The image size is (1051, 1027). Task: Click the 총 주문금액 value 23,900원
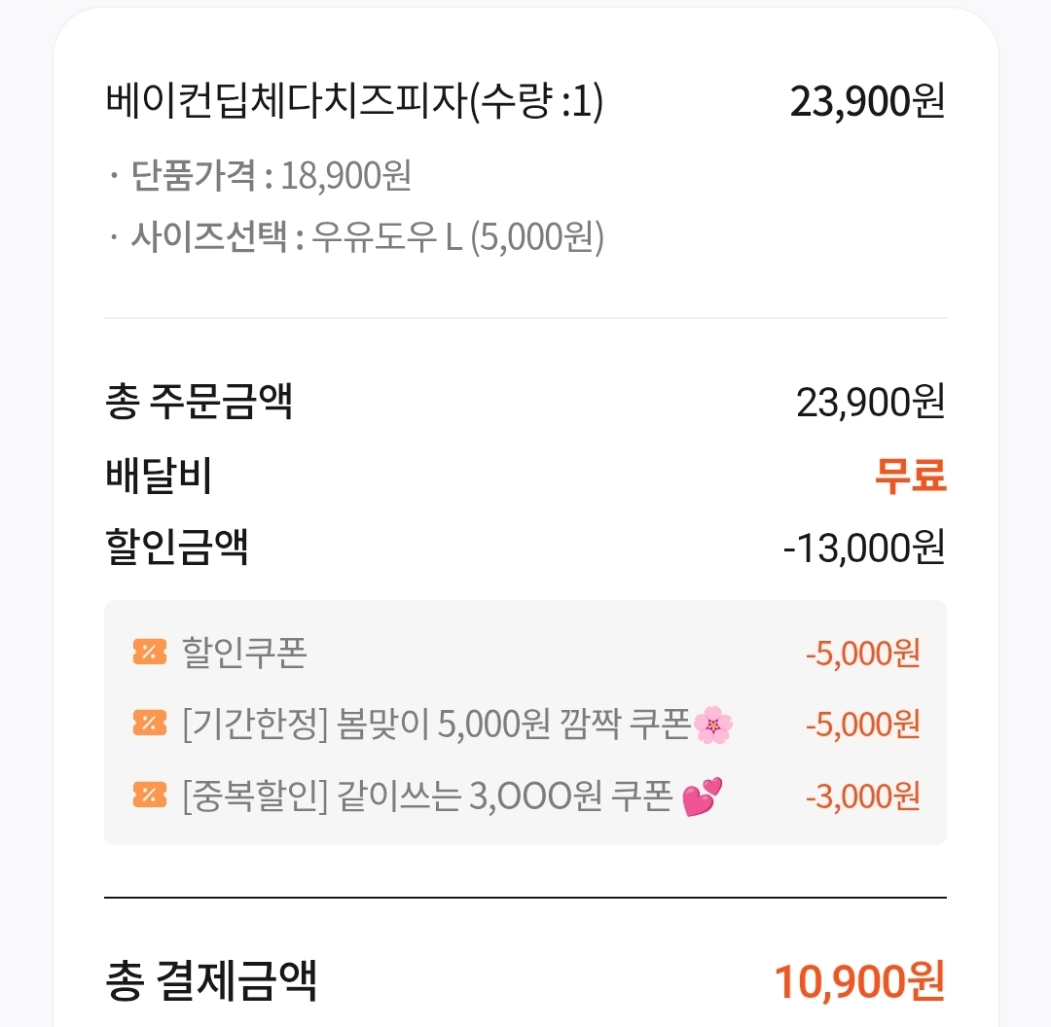click(x=871, y=403)
